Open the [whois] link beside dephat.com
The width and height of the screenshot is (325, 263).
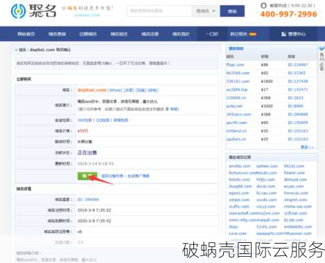[x=115, y=90]
